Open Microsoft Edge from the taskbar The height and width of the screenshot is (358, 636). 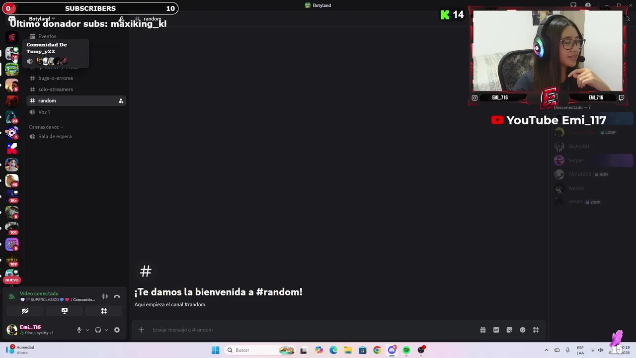tap(333, 350)
